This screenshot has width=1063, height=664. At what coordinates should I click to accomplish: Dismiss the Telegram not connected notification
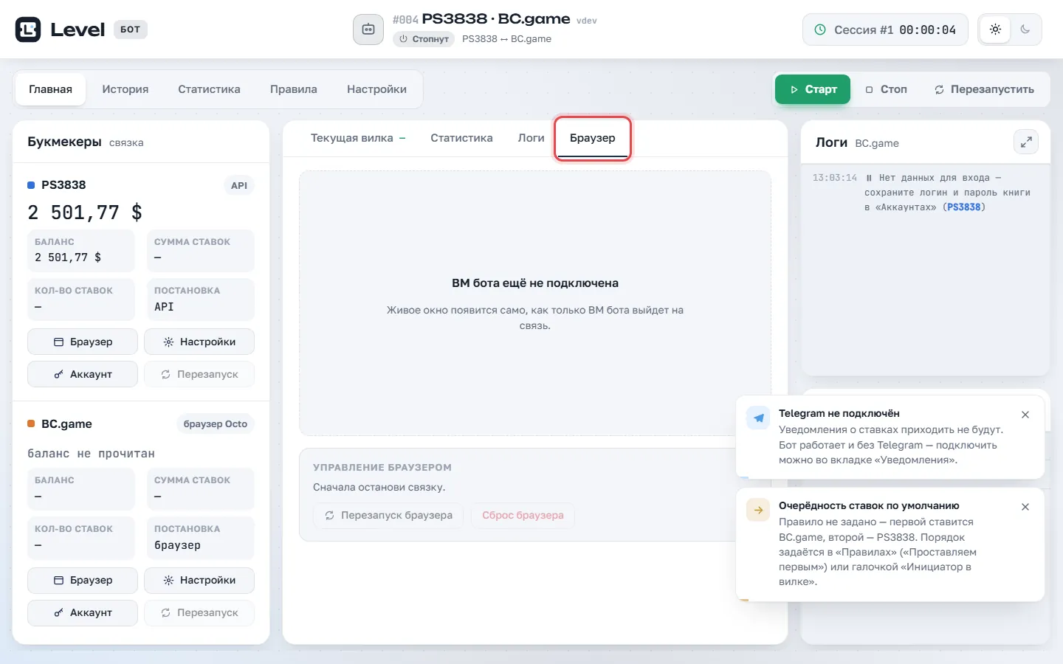1025,415
